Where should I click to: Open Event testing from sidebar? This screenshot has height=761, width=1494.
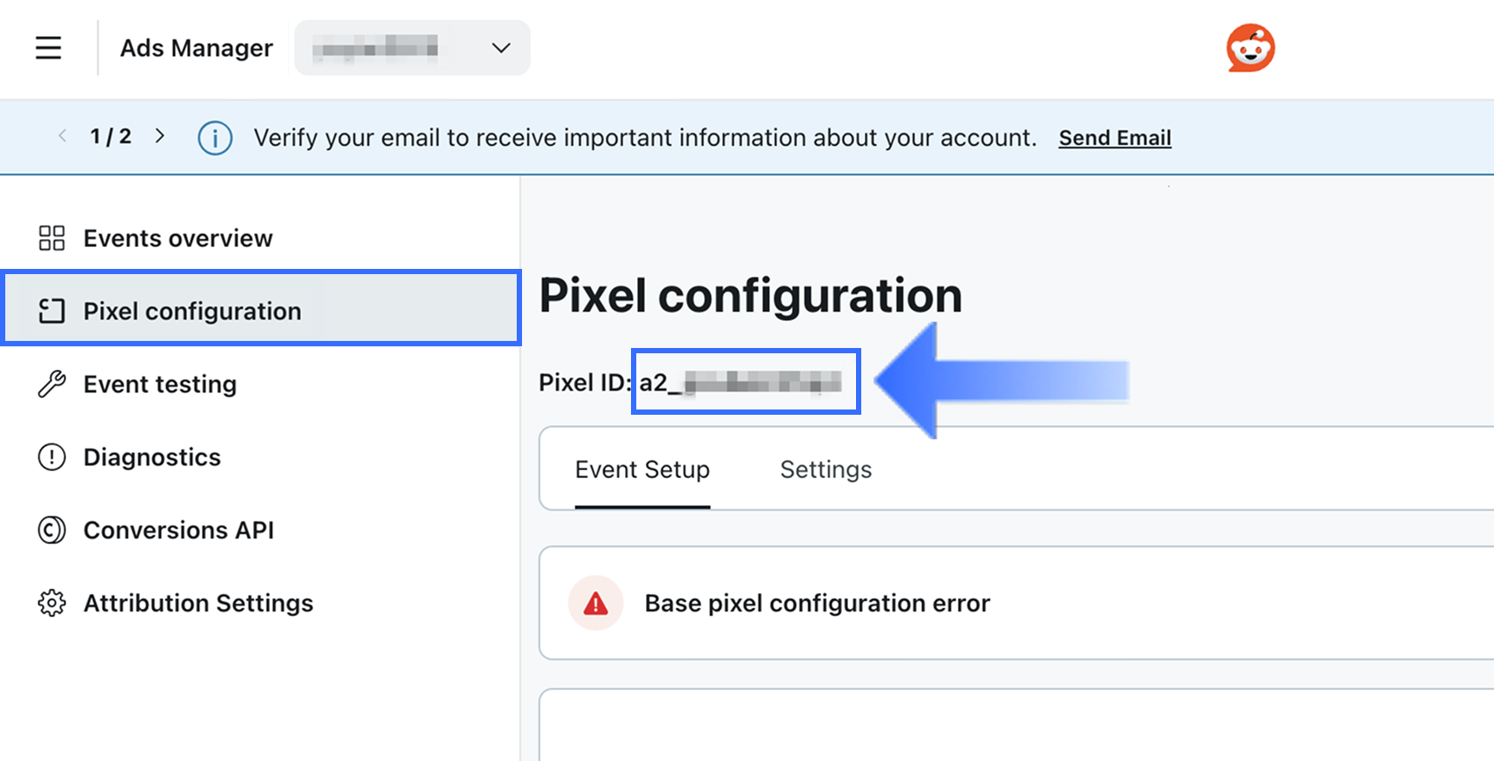pyautogui.click(x=160, y=384)
